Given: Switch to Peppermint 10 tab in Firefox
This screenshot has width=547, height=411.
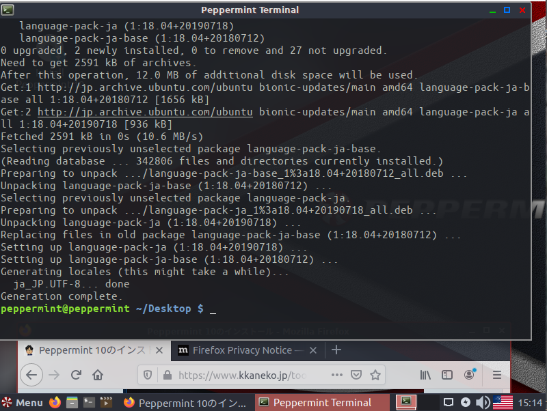Looking at the screenshot, I should click(94, 350).
